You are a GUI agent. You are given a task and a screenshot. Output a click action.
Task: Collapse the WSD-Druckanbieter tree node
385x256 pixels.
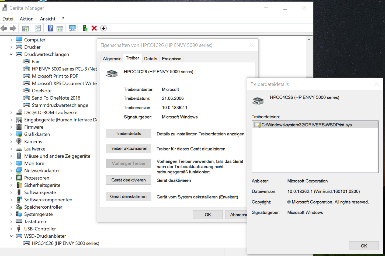coord(11,236)
